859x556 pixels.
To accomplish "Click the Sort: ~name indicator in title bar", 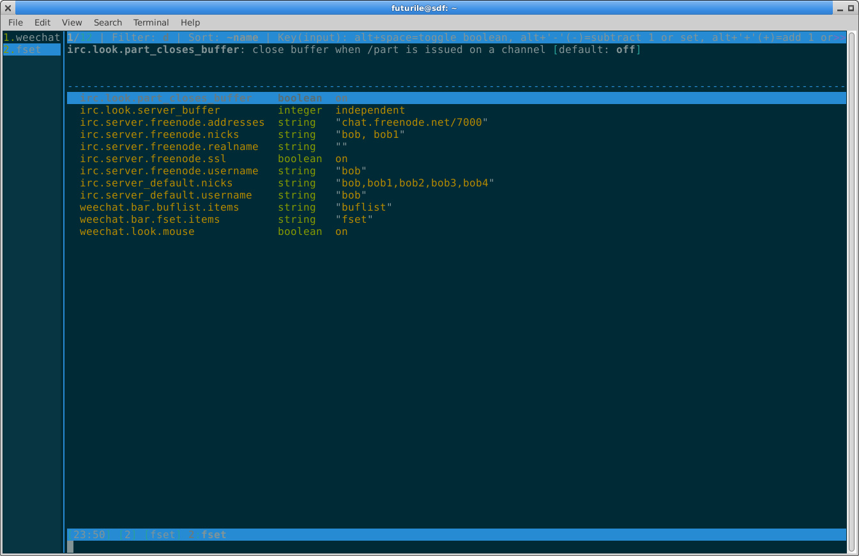I will [224, 38].
